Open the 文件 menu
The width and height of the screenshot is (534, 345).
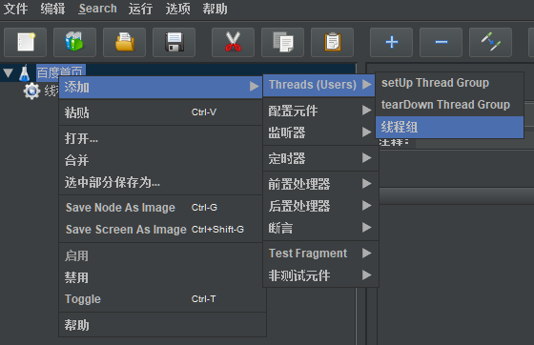(x=15, y=9)
